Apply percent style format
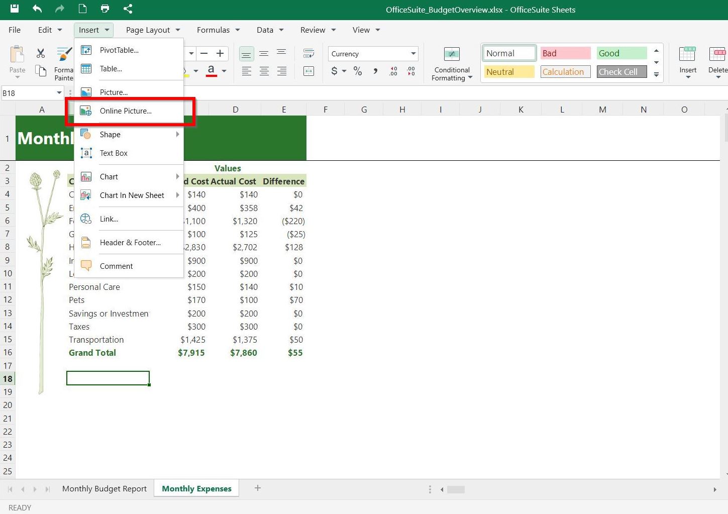 point(358,71)
